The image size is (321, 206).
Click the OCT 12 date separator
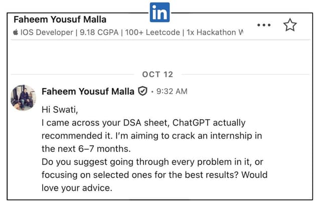(157, 75)
